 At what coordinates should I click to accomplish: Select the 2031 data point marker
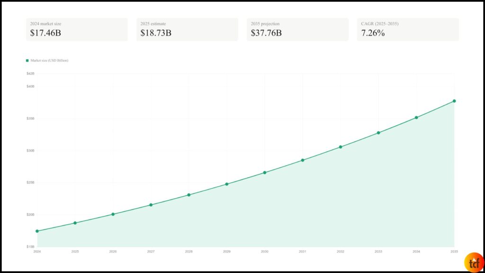[x=303, y=160]
